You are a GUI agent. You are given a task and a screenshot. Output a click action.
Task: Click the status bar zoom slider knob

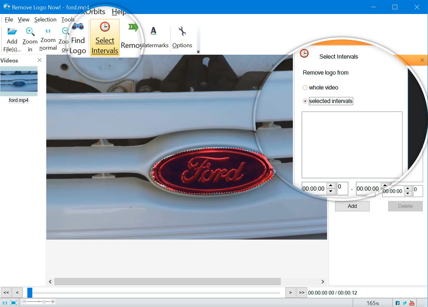[x=44, y=302]
